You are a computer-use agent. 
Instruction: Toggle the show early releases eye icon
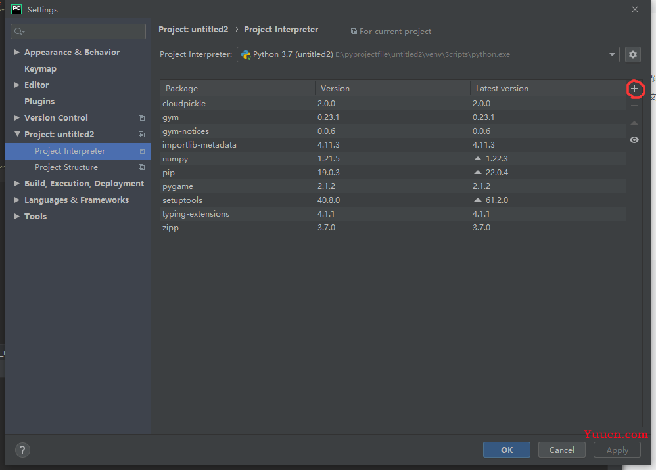pos(634,140)
